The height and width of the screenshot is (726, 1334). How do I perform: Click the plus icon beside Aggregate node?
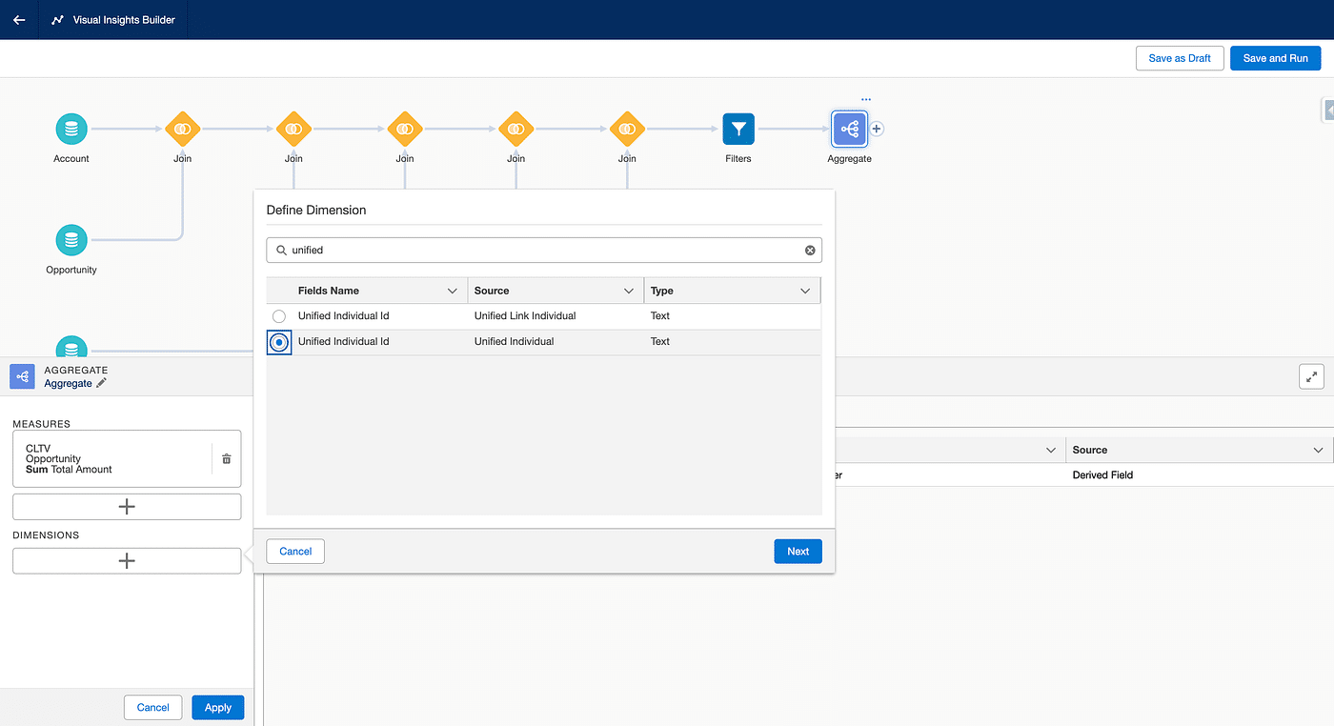[878, 129]
